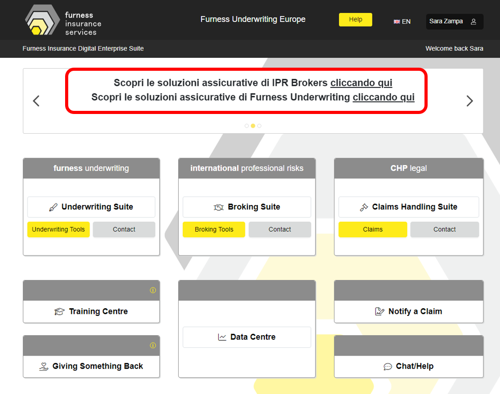
Task: Click the Furness Insurance Services hexagon logo
Action: click(x=43, y=20)
